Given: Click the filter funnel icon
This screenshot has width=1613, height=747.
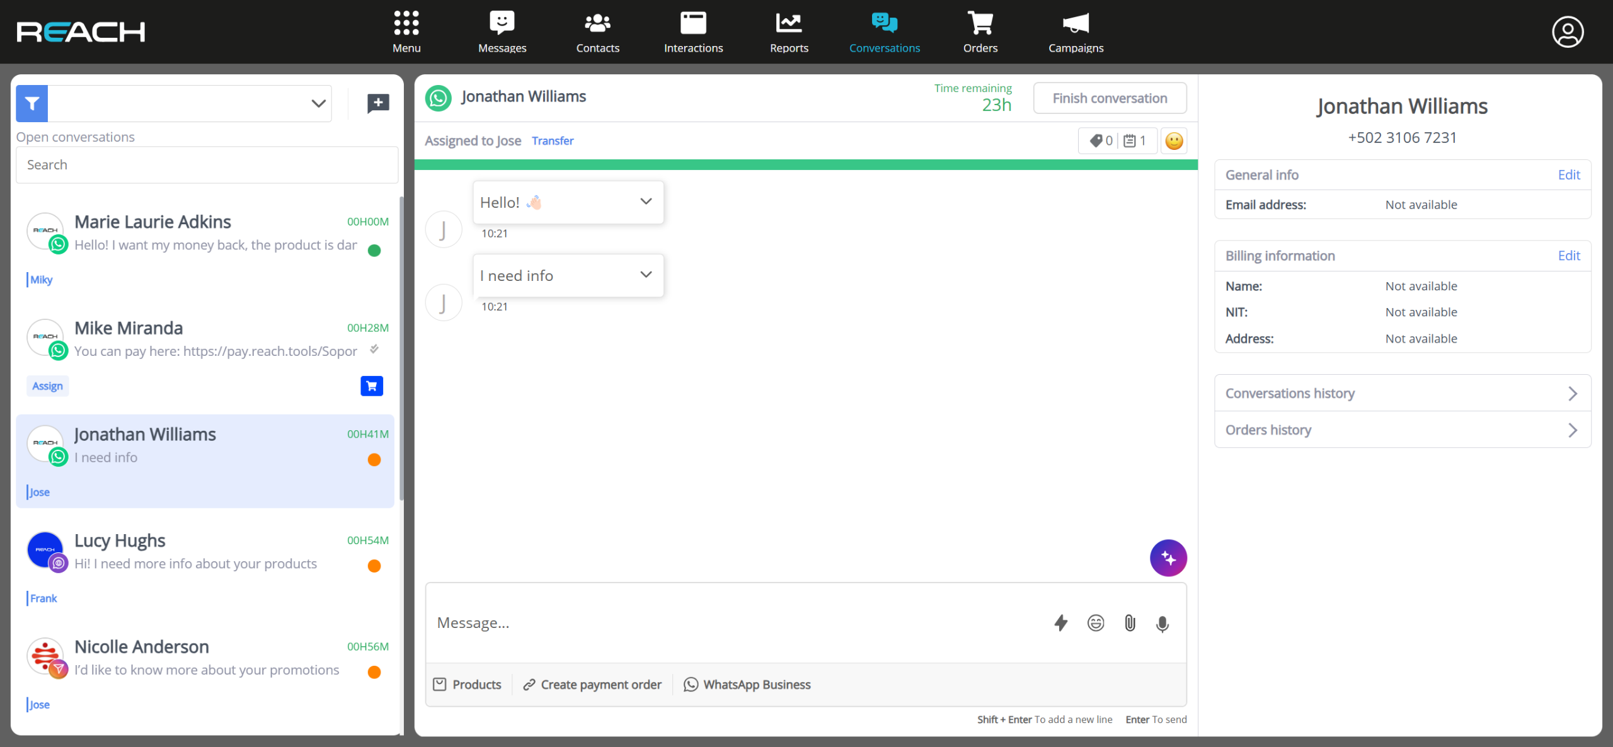Looking at the screenshot, I should pos(32,103).
